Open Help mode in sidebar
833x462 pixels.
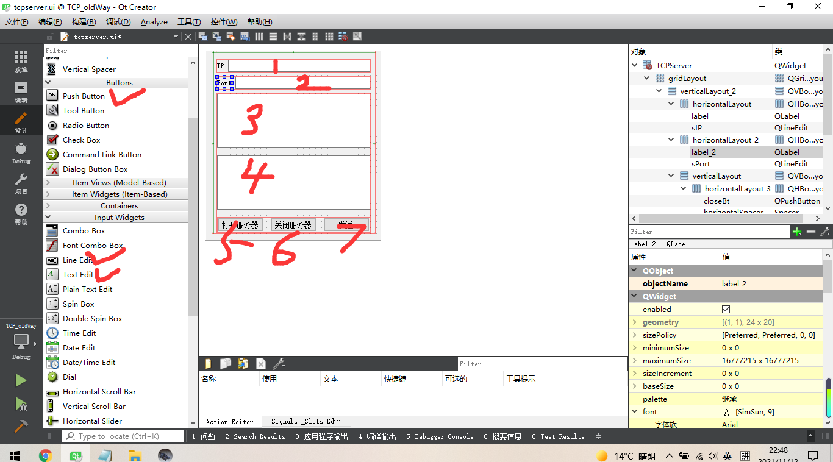coord(21,214)
